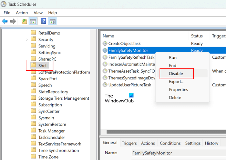The image size is (226, 160).
Task: Open the Help menu
Action: pos(52,13)
